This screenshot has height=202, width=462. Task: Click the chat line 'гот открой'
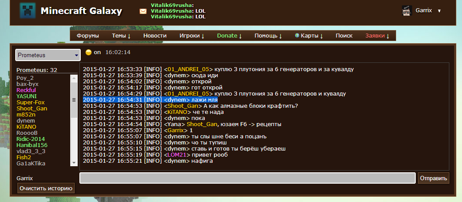(153, 88)
